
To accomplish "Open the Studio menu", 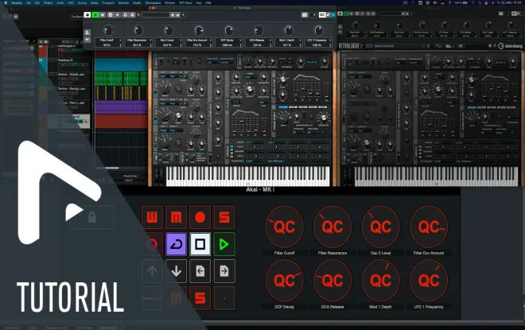I will coord(137,2).
